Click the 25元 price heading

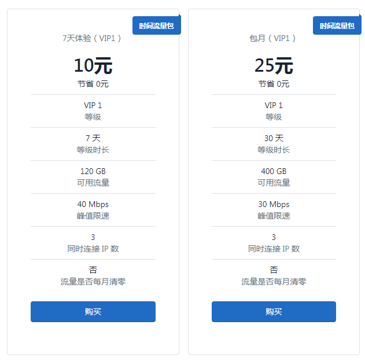point(274,65)
